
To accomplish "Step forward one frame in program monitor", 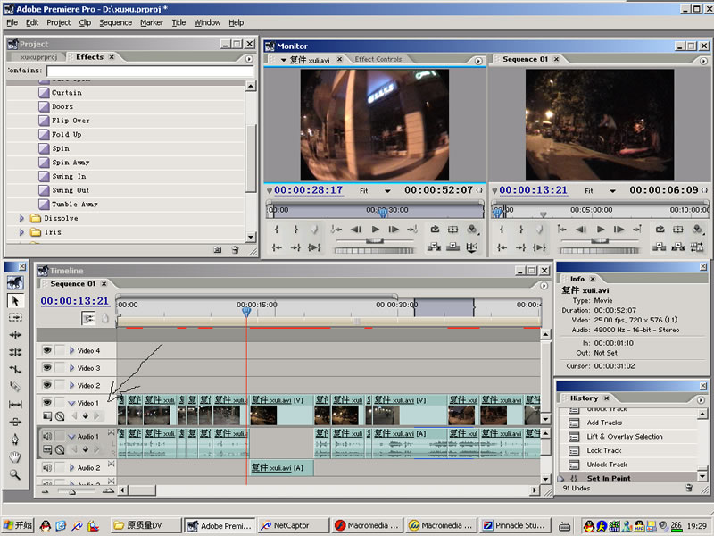I will point(619,230).
